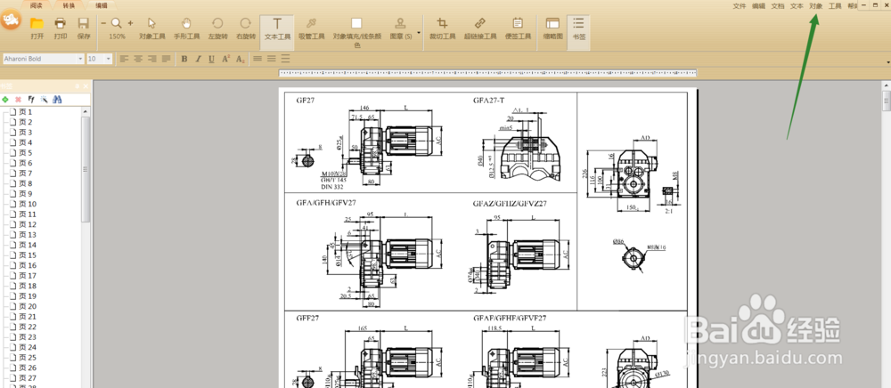
Task: Show the 缩略图 thumbnails panel
Action: coord(552,28)
